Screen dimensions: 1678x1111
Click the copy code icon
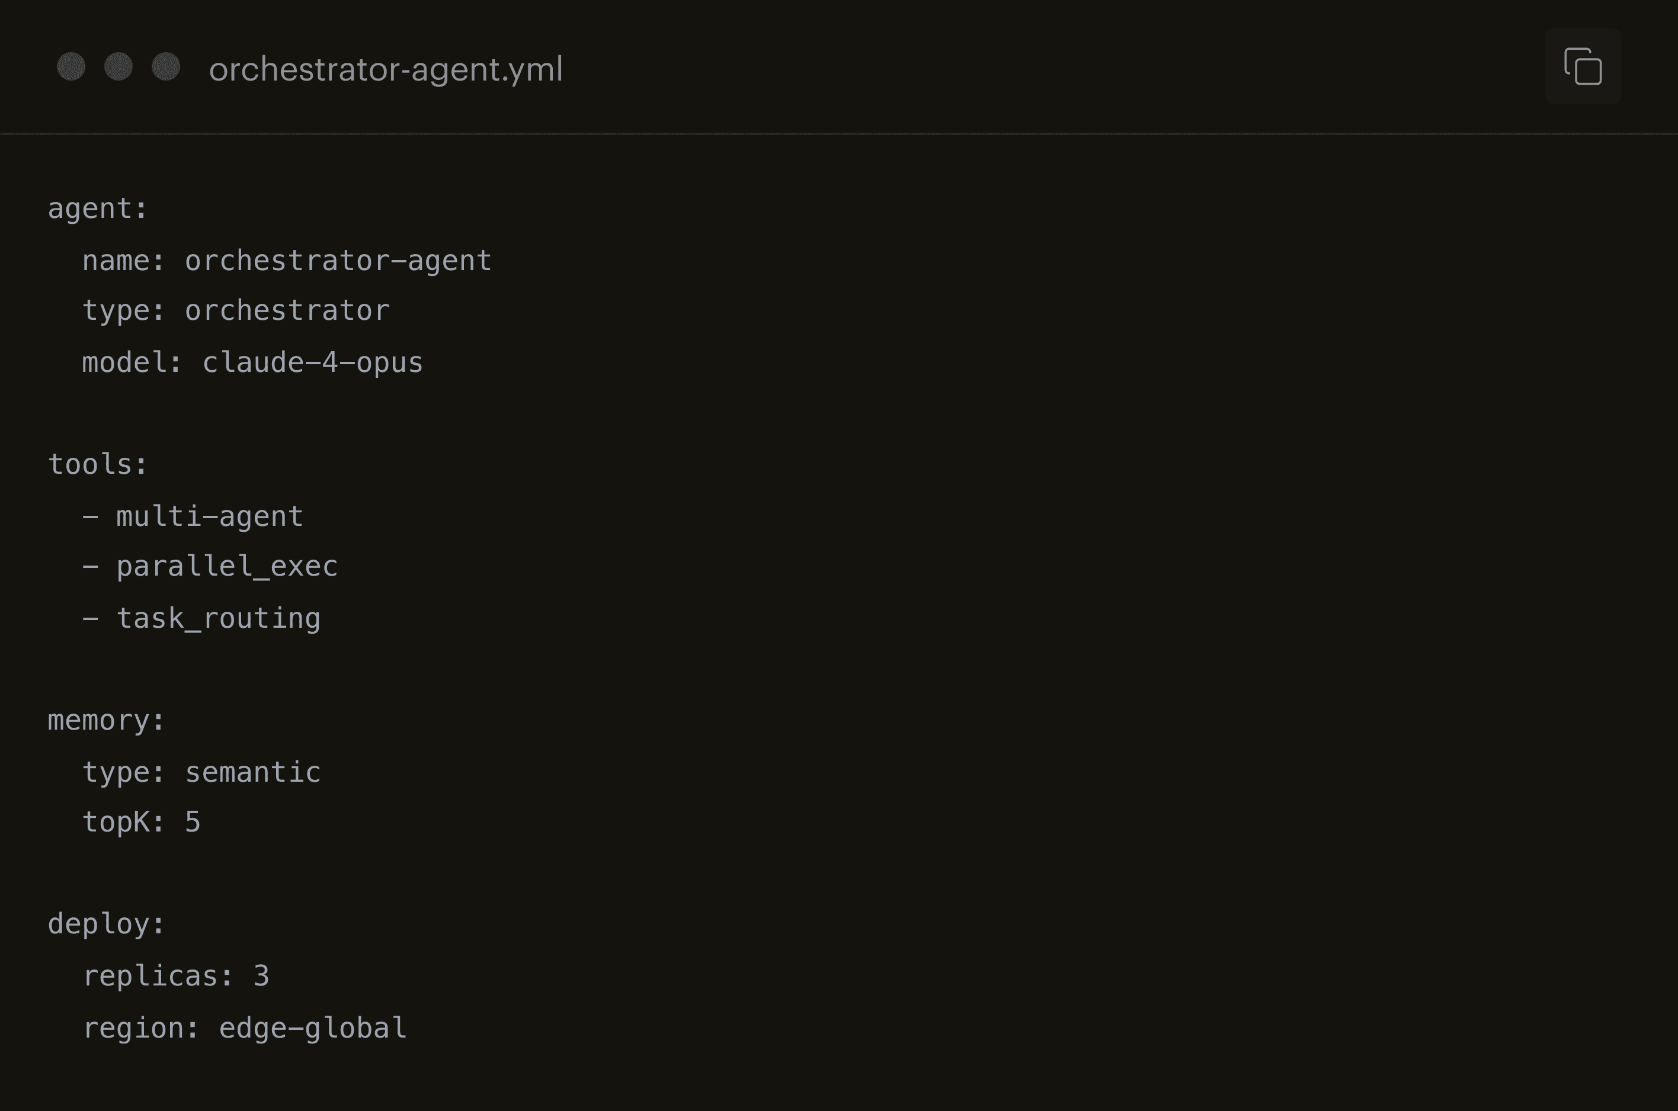[1582, 66]
